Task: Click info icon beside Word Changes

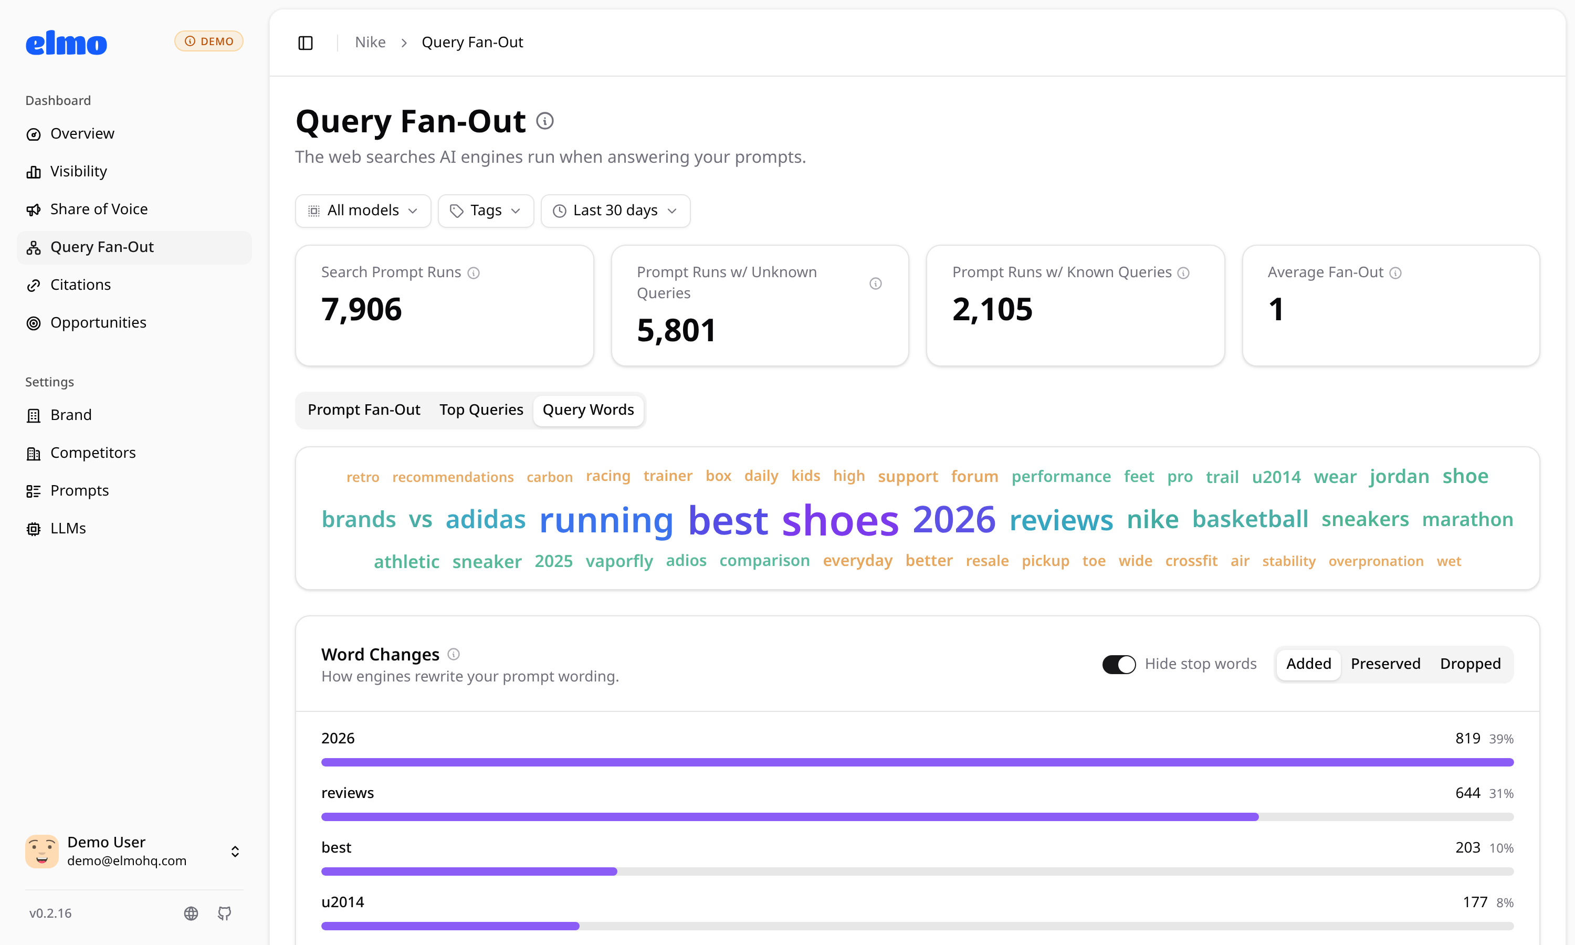Action: coord(454,654)
